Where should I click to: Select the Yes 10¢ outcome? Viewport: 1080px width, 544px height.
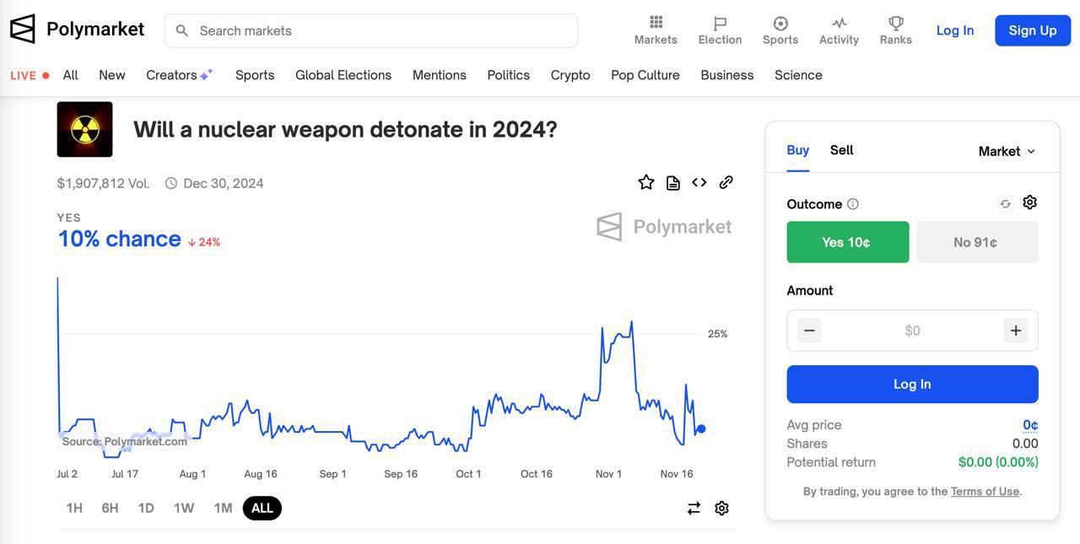847,242
